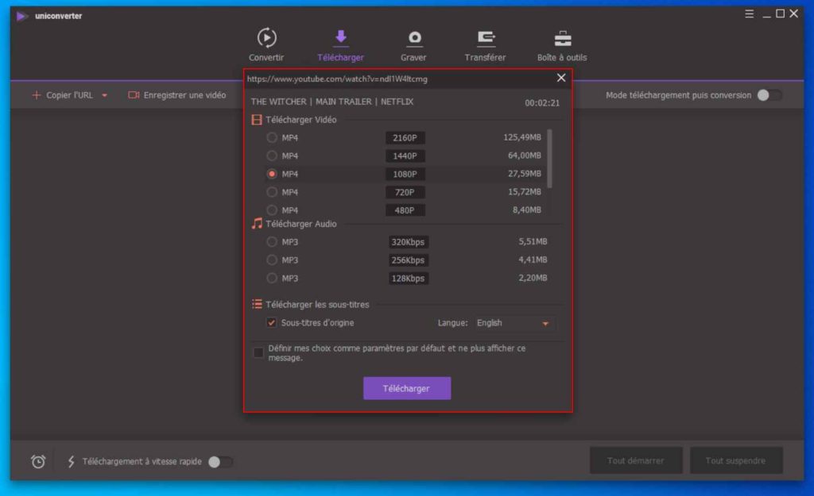This screenshot has height=496, width=814.
Task: Open the Graver tab
Action: [x=413, y=45]
